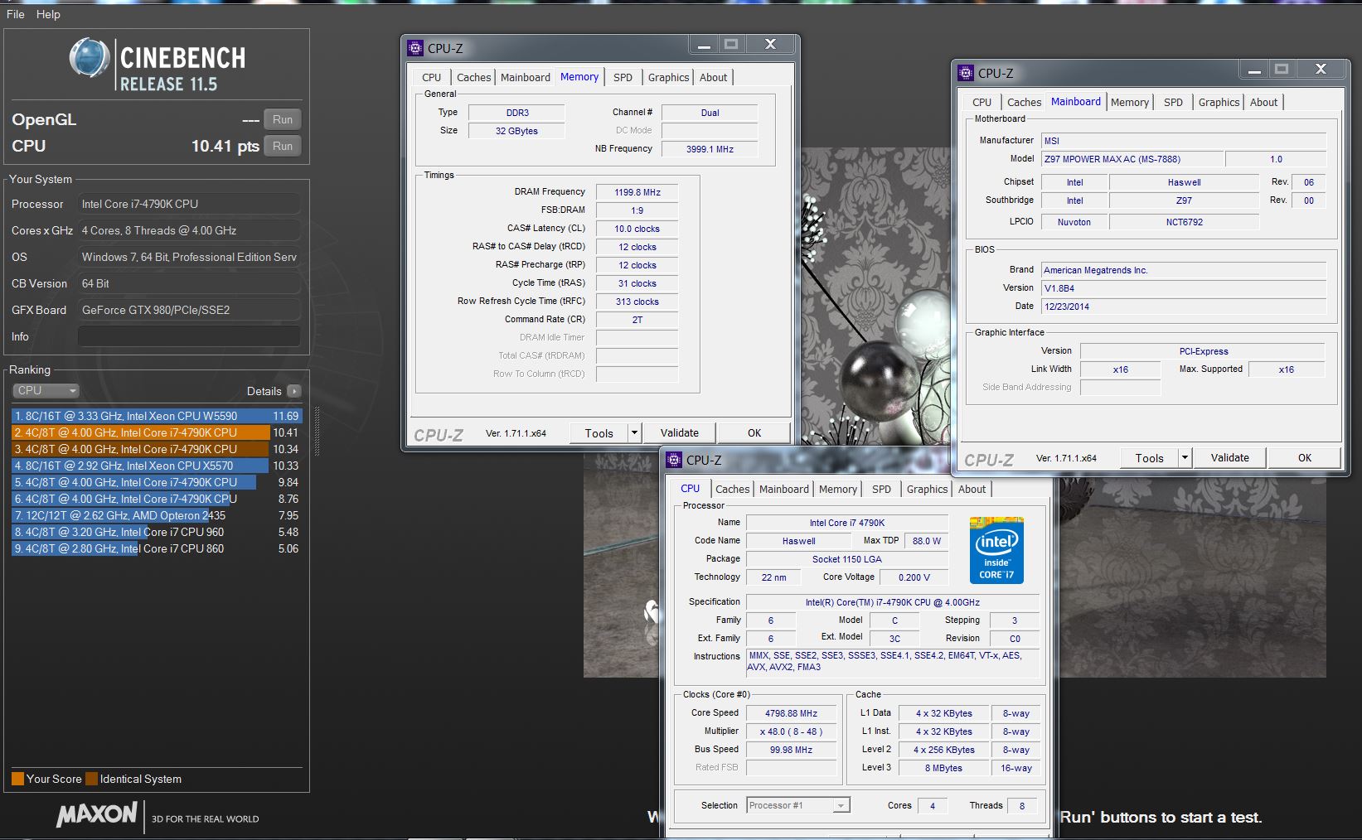Select ranking row Xeon CPU W5590
The image size is (1362, 840).
[x=156, y=416]
